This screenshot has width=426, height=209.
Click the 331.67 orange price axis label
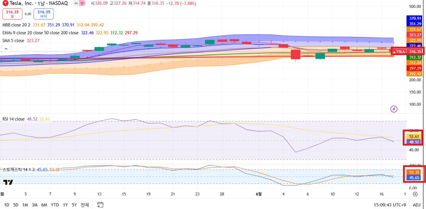point(415,29)
